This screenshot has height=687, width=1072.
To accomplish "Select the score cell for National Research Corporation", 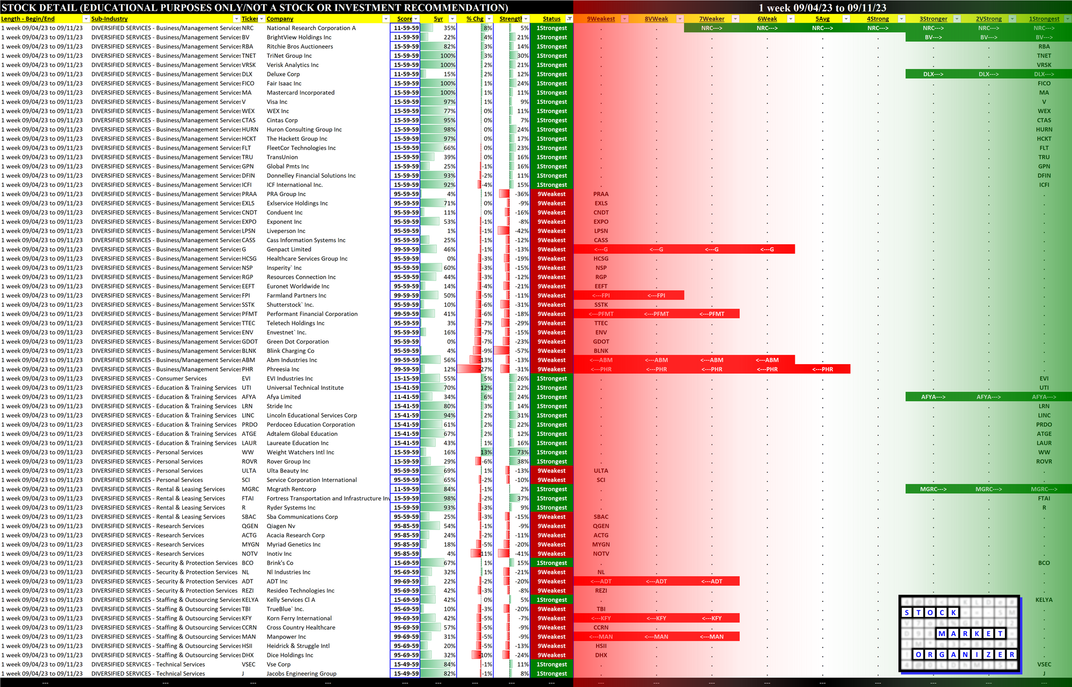I will 406,28.
